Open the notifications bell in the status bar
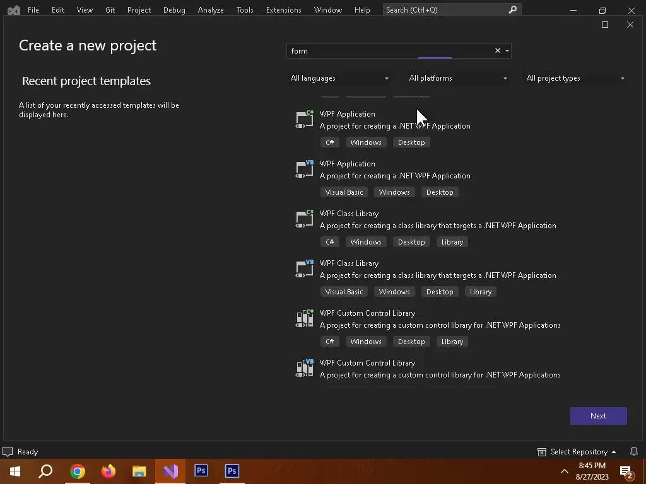This screenshot has height=484, width=646. (633, 451)
